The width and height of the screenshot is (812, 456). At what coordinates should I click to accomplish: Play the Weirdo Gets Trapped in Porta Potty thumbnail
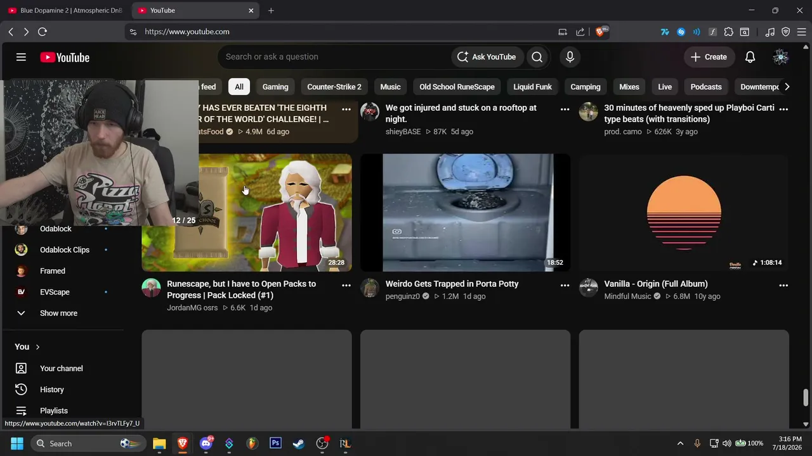coord(465,213)
